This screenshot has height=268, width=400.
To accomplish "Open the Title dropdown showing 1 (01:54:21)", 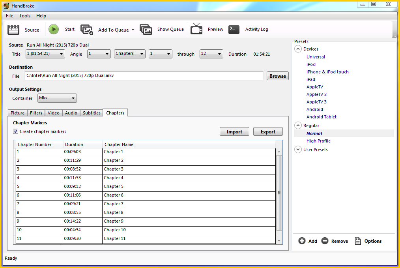I will click(x=45, y=54).
